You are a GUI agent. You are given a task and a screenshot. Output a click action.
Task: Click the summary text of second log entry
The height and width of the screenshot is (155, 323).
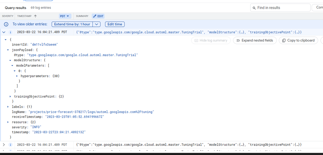point(189,145)
